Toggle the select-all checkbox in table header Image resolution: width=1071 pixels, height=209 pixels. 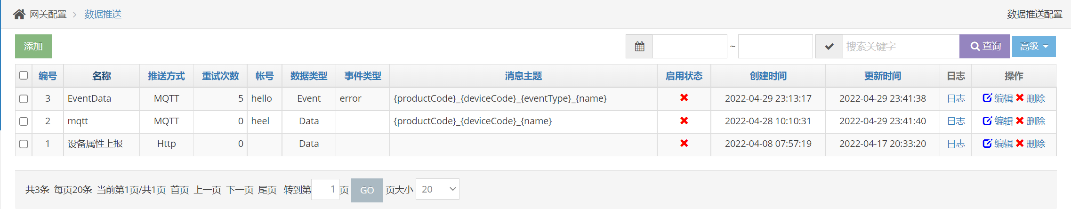tap(24, 75)
